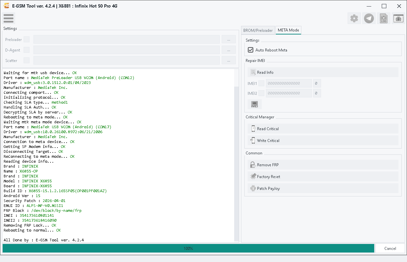Take a screenshot with camera icon
Viewport: 407px width, 262px height.
(398, 18)
